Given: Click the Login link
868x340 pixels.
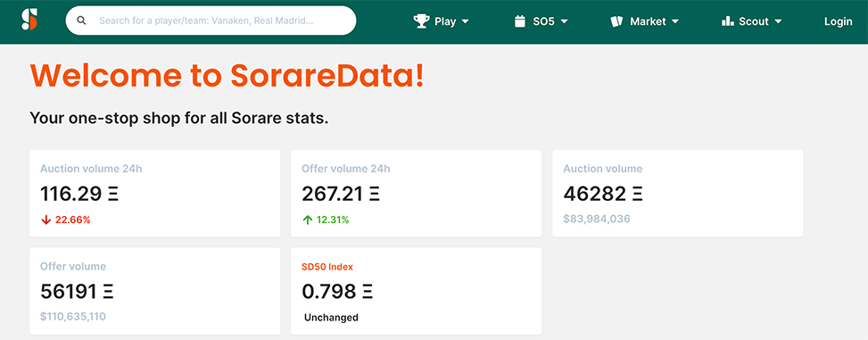Looking at the screenshot, I should (x=838, y=21).
